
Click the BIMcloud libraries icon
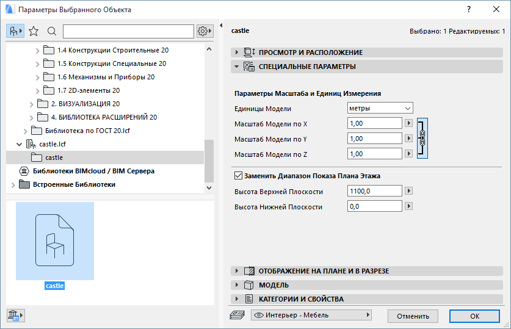[24, 171]
